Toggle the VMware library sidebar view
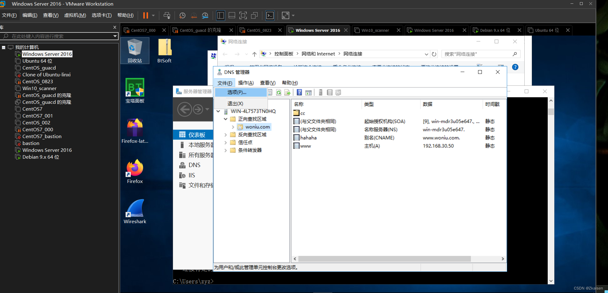 (220, 15)
